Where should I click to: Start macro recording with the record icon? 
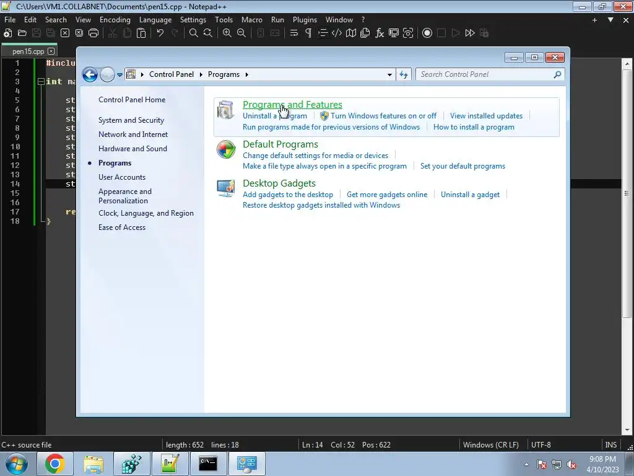(427, 33)
